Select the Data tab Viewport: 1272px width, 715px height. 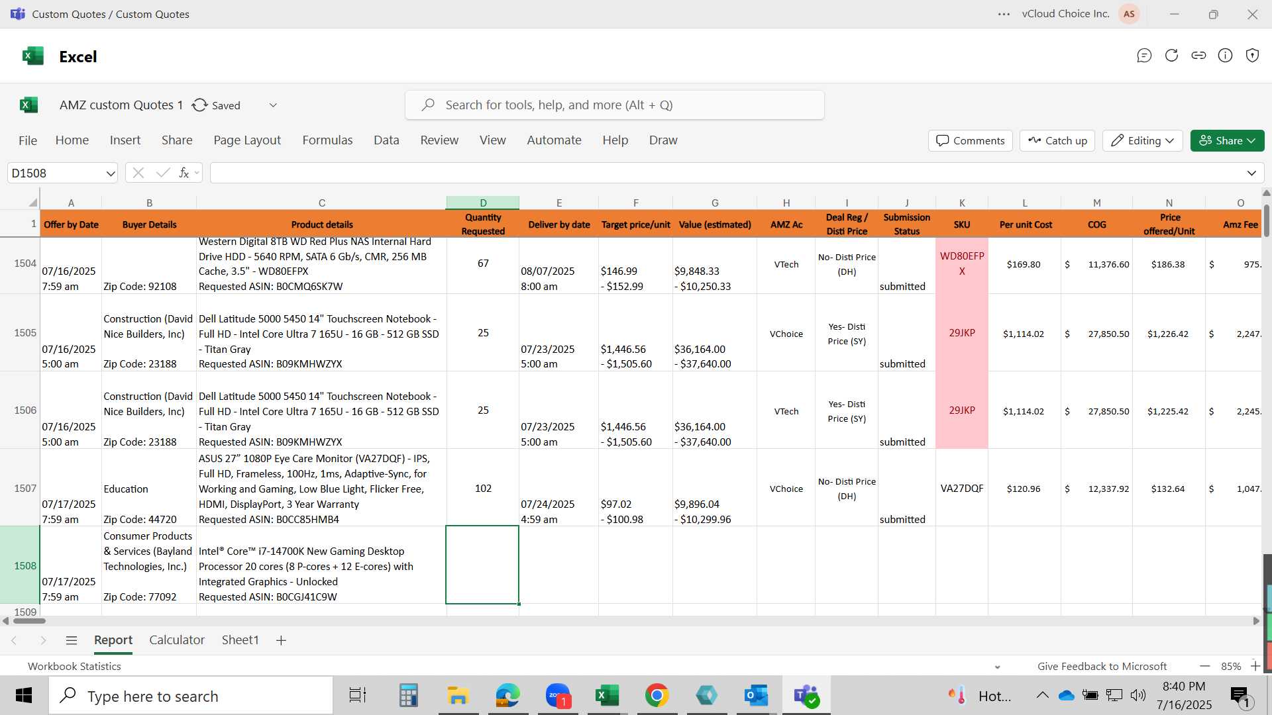[386, 140]
